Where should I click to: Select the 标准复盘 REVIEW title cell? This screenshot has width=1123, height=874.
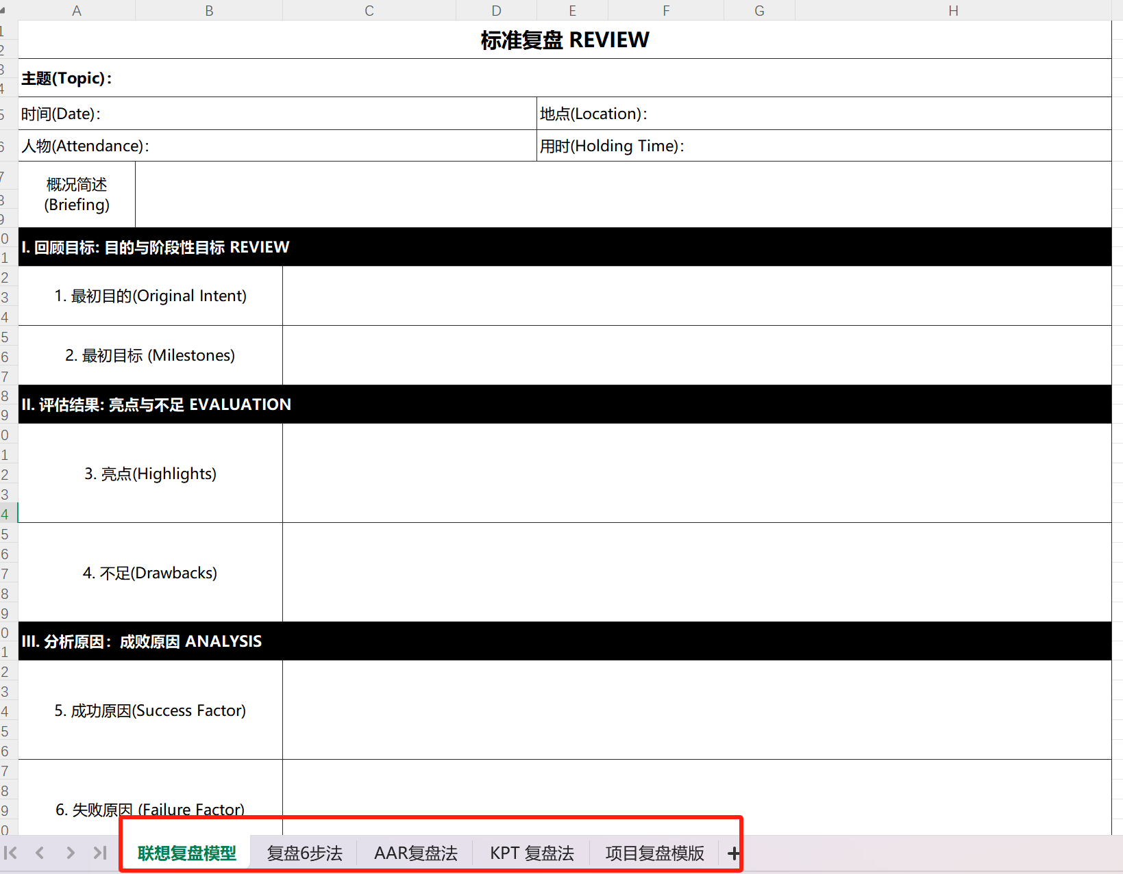point(565,40)
